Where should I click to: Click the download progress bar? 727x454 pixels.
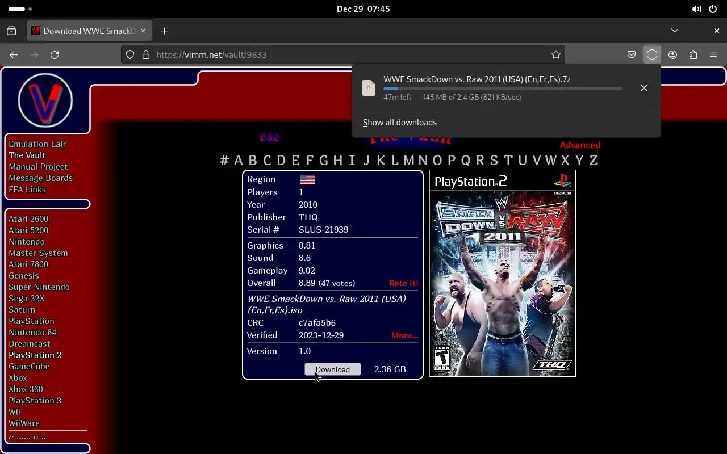coord(503,89)
